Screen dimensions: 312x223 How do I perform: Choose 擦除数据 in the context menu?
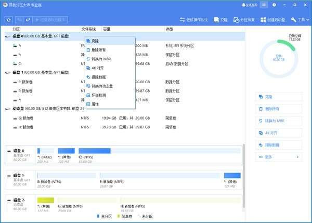(x=110, y=77)
